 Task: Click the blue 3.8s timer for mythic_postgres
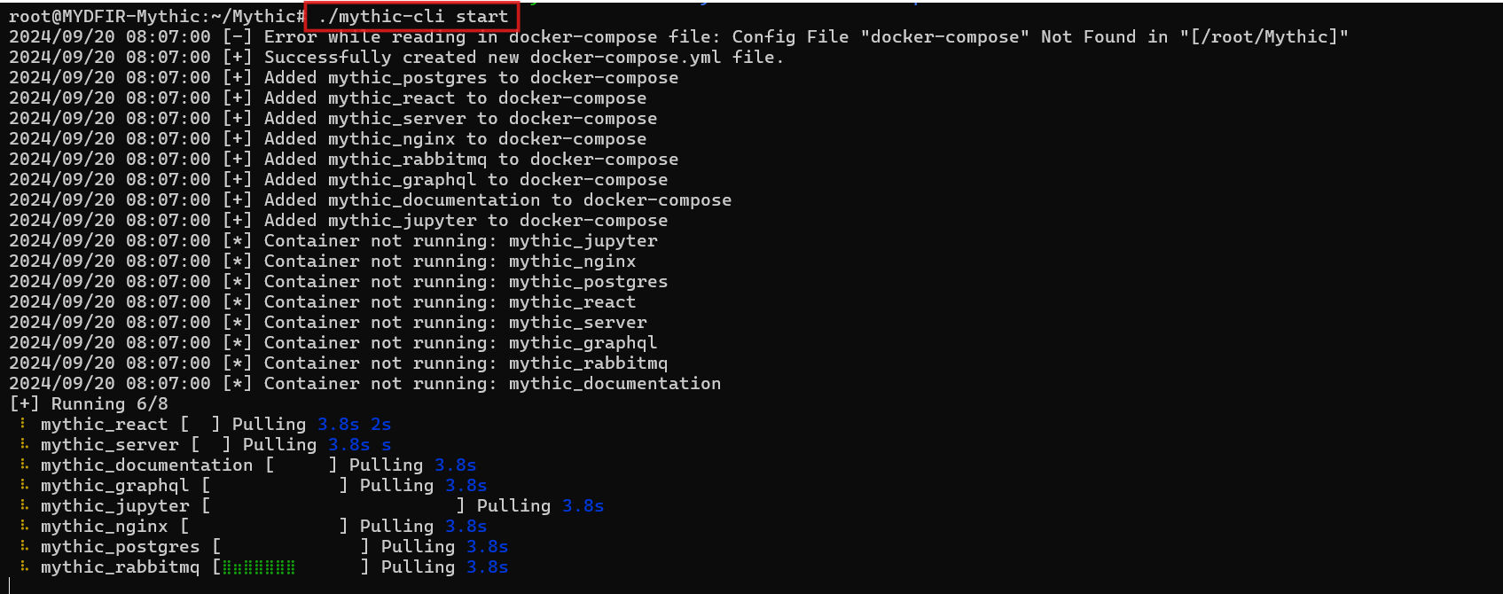[x=487, y=546]
